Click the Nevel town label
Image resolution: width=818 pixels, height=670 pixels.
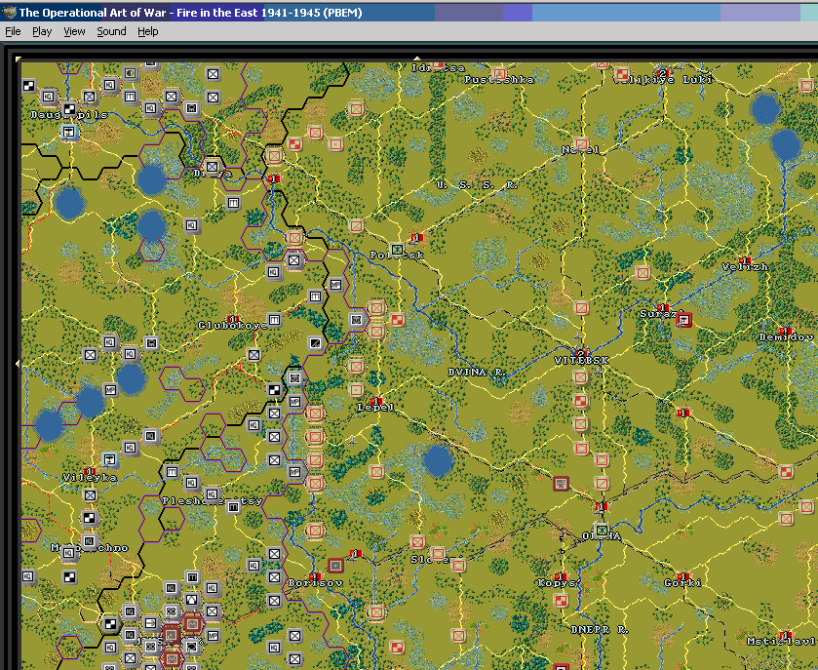pyautogui.click(x=581, y=150)
